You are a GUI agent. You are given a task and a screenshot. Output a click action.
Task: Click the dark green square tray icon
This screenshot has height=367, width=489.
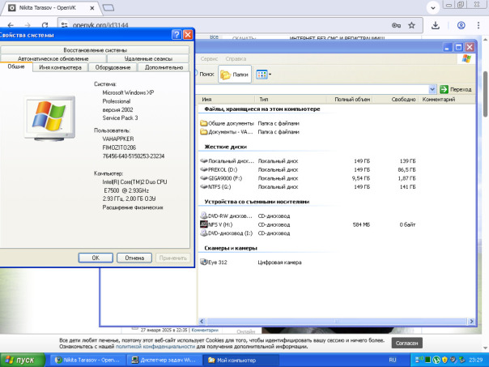(427, 360)
